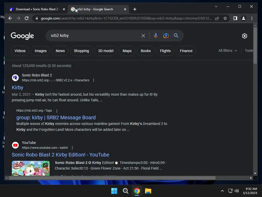
Task: Play the Kirby Edition video thumbnail
Action: pos(31,168)
